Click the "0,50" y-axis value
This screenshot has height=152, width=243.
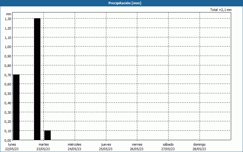(x=8, y=94)
